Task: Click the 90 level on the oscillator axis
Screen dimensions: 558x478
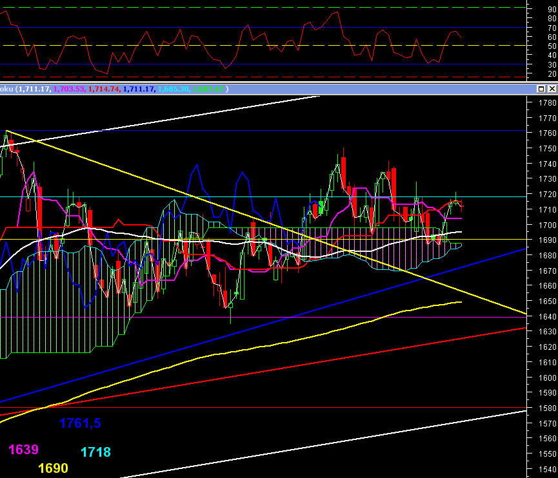Action: point(552,9)
